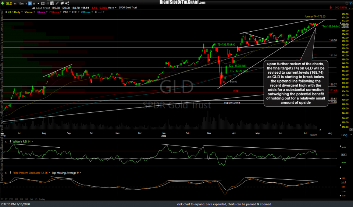Click the scroll-right arrow at chart edge
Screen dimensions: 353x207
351,130
